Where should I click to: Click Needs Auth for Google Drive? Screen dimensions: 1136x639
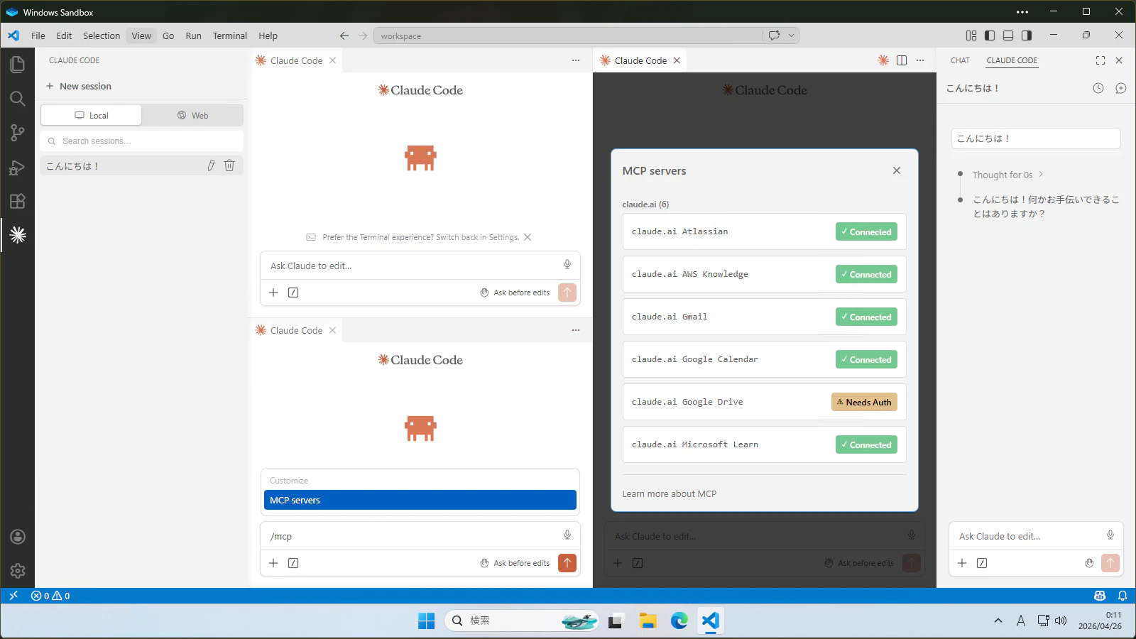click(864, 402)
